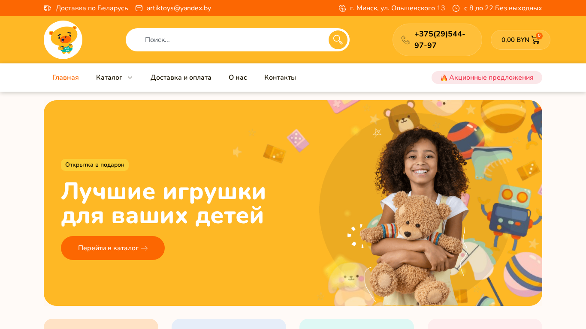The image size is (586, 329).
Task: Click Перейти в каталог button
Action: click(x=113, y=248)
